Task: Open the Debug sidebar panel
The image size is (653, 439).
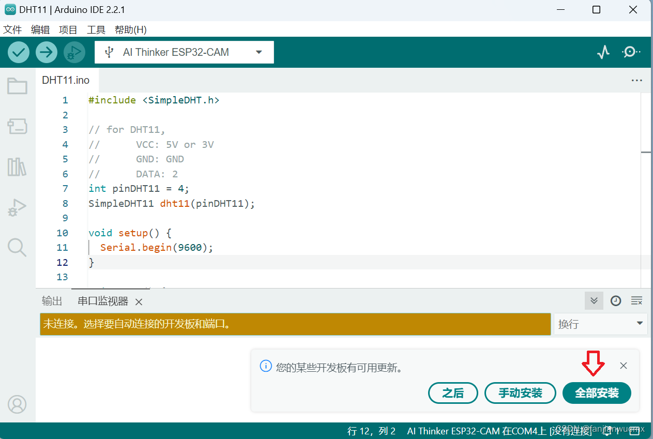Action: click(x=17, y=207)
